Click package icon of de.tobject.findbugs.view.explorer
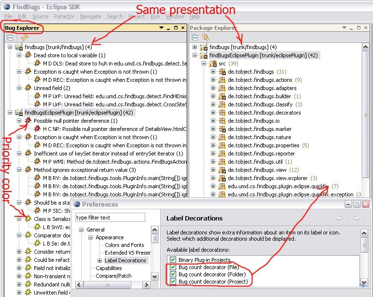Image resolution: width=373 pixels, height=297 pixels. coord(222,178)
